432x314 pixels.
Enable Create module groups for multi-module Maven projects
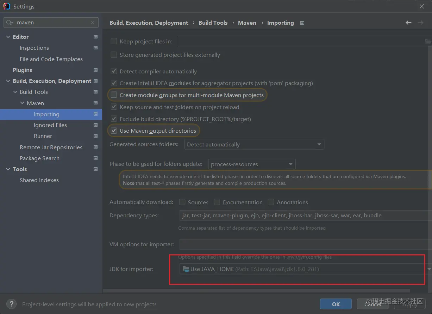click(114, 95)
